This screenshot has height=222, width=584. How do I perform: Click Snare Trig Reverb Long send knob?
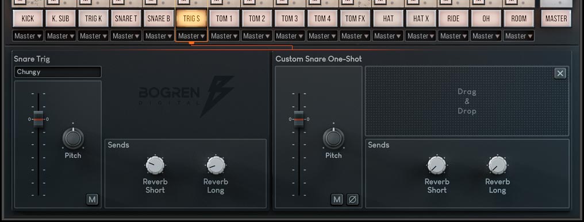216,165
